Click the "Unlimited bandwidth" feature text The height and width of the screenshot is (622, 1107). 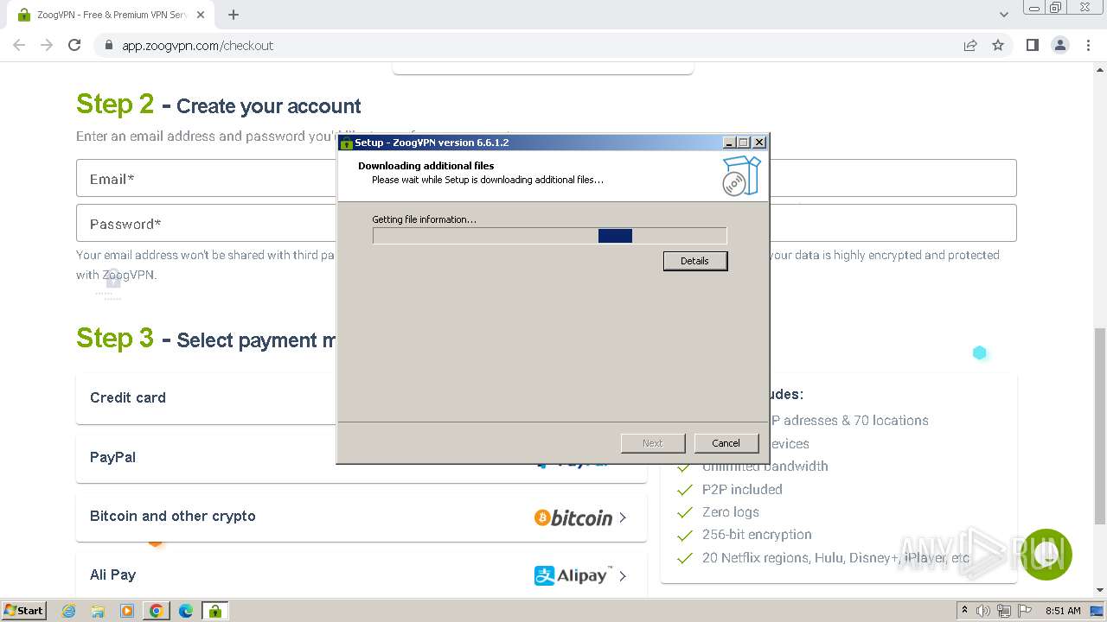tap(765, 466)
